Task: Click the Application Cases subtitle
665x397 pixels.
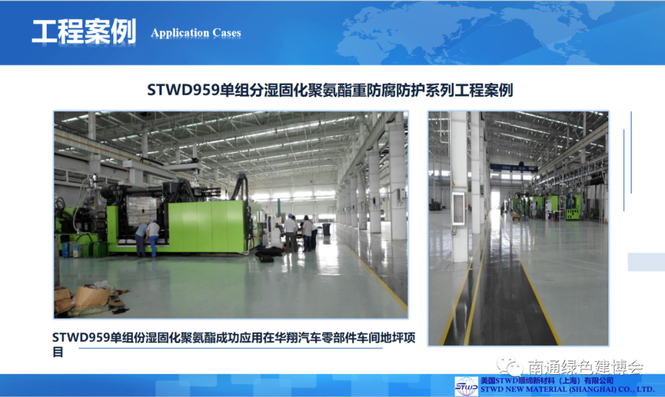Action: tap(196, 33)
